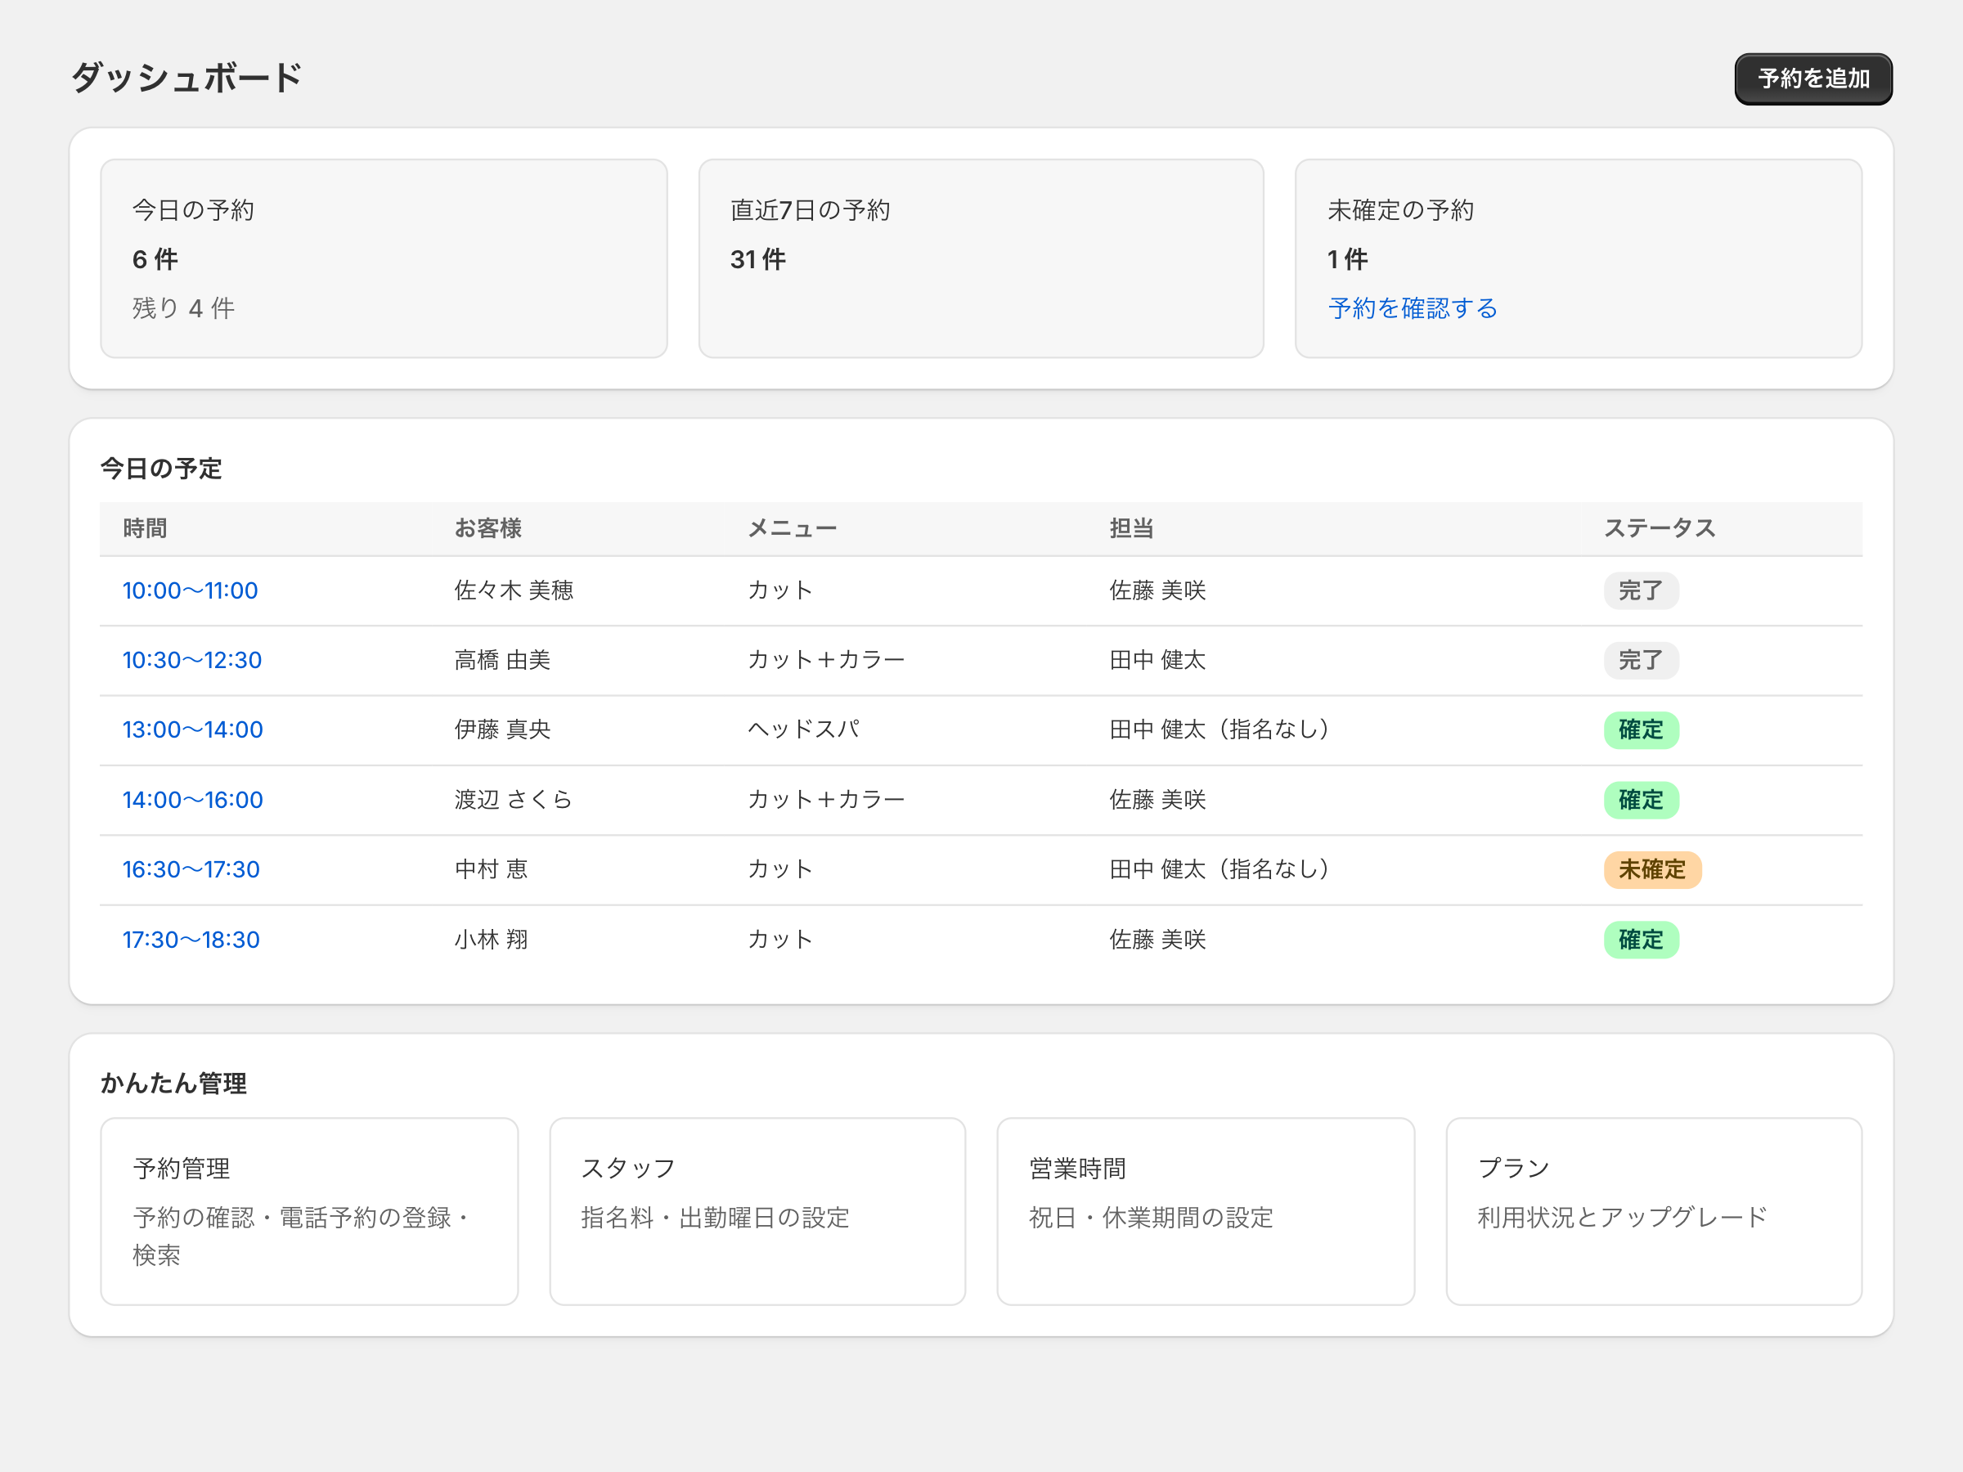The height and width of the screenshot is (1472, 1963).
Task: Open the 営業時間 settings card
Action: (x=1205, y=1211)
